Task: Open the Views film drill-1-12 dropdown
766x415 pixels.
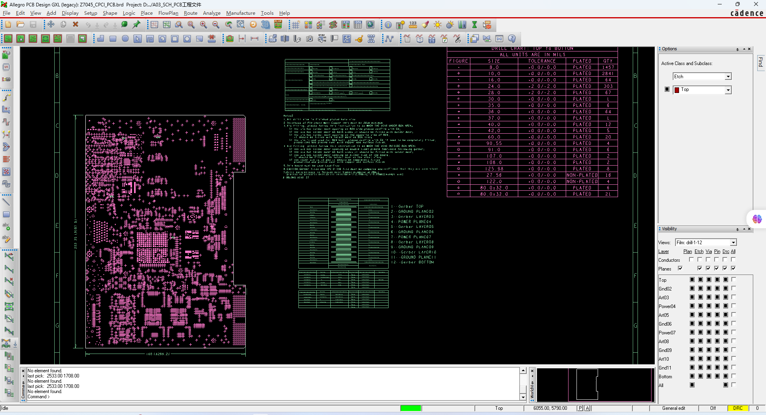Action: (733, 243)
